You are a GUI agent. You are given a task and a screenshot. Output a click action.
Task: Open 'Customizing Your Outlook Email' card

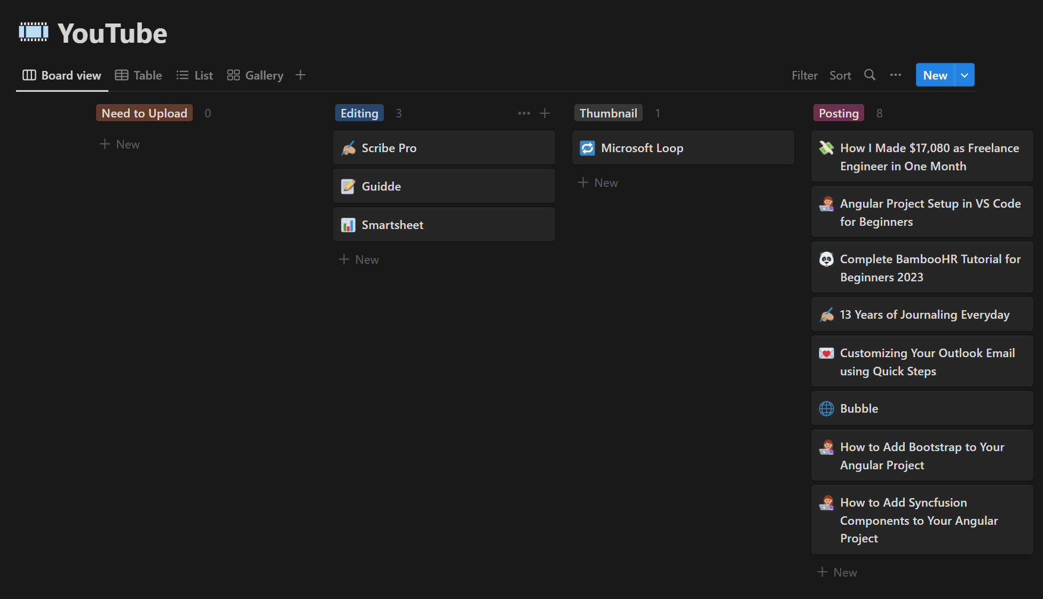point(922,361)
